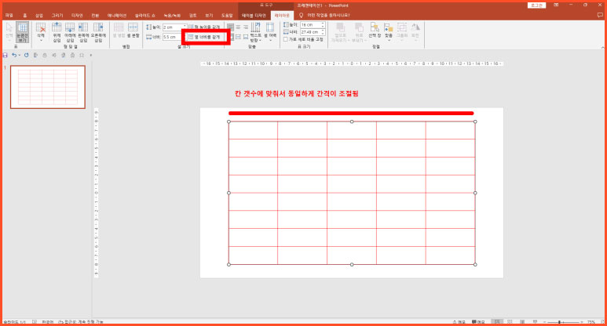Screen dimensions: 607x326
Task: Switch to the Slide Show tab
Action: [145, 16]
